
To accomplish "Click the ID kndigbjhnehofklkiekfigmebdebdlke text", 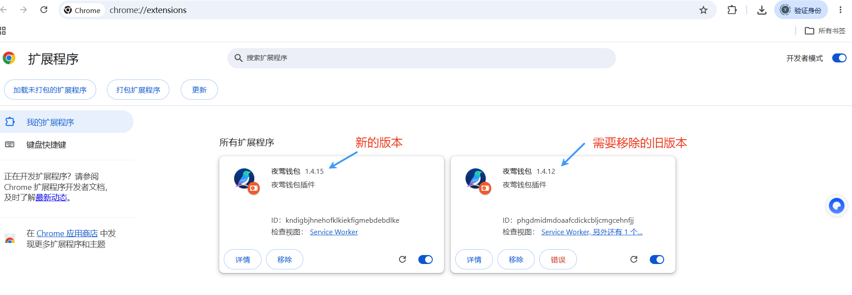I will tap(335, 220).
